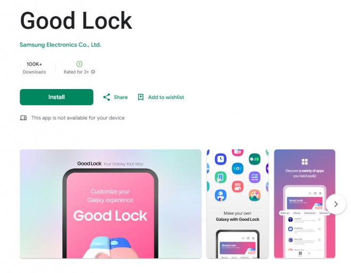Click the green content rating 3 badge
351x273 pixels.
pyautogui.click(x=79, y=64)
